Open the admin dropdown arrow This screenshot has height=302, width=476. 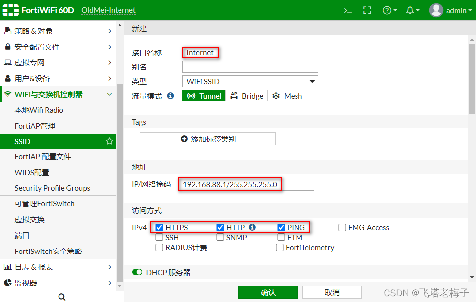[x=470, y=10]
